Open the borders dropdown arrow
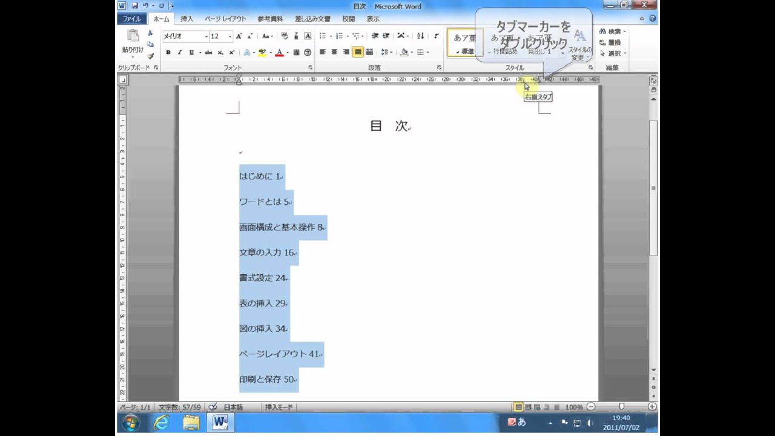 click(x=427, y=52)
